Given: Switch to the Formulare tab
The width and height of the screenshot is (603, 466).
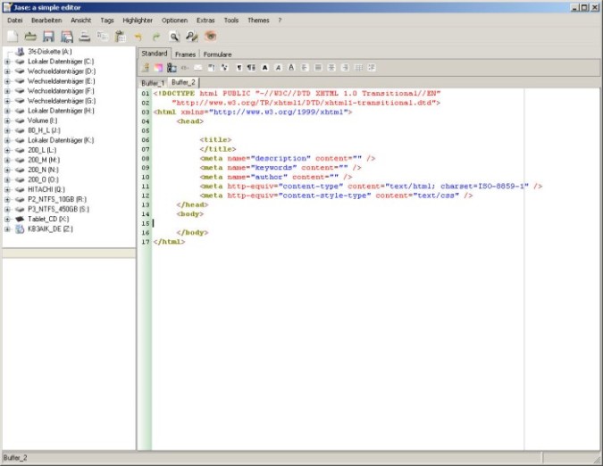Looking at the screenshot, I should point(217,54).
